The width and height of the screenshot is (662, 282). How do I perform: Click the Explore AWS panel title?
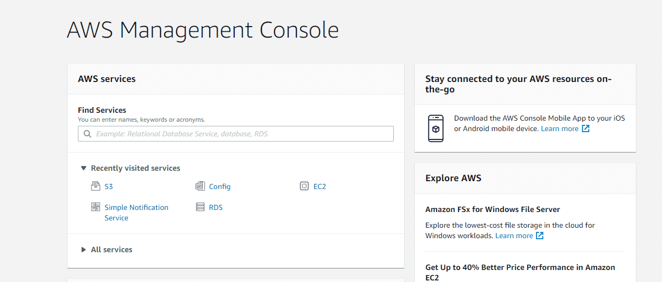(x=453, y=178)
